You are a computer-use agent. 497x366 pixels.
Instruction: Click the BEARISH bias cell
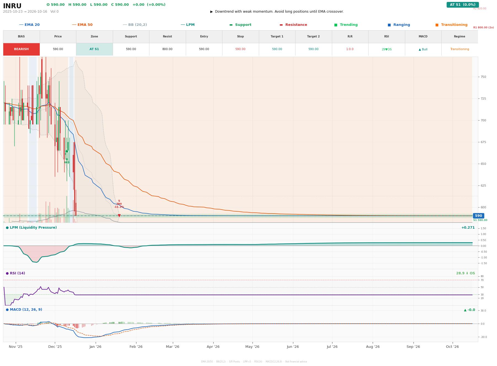pos(22,49)
